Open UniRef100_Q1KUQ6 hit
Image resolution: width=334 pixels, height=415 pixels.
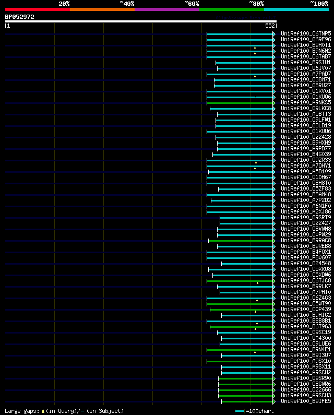click(x=306, y=97)
